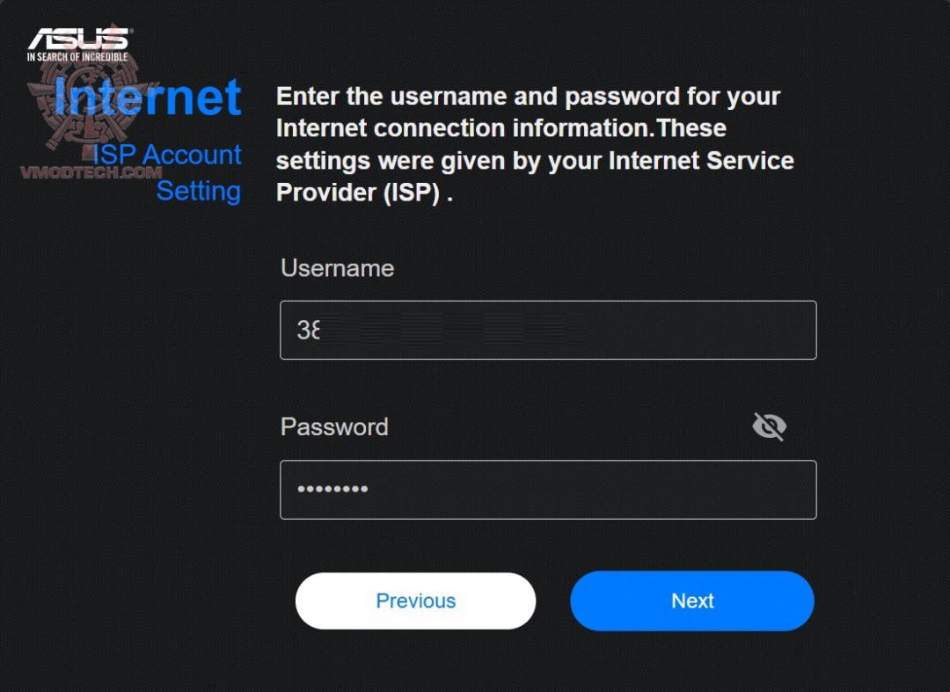Click the masked password dots

tap(332, 490)
